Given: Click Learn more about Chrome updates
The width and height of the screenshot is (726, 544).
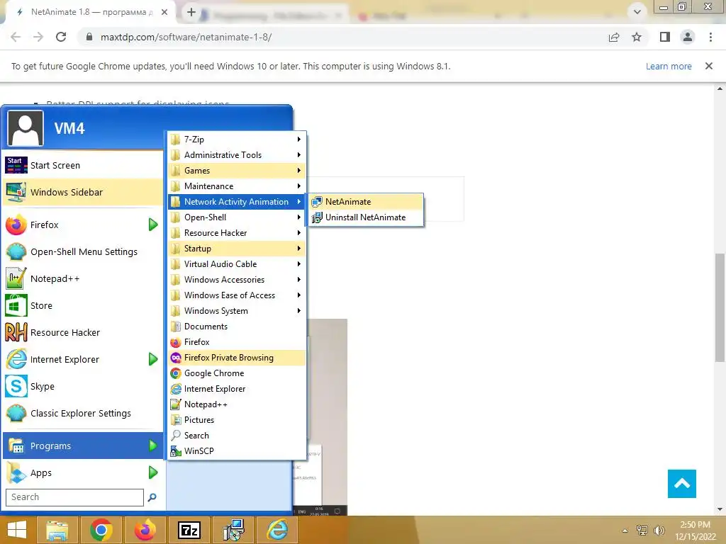Looking at the screenshot, I should (669, 66).
